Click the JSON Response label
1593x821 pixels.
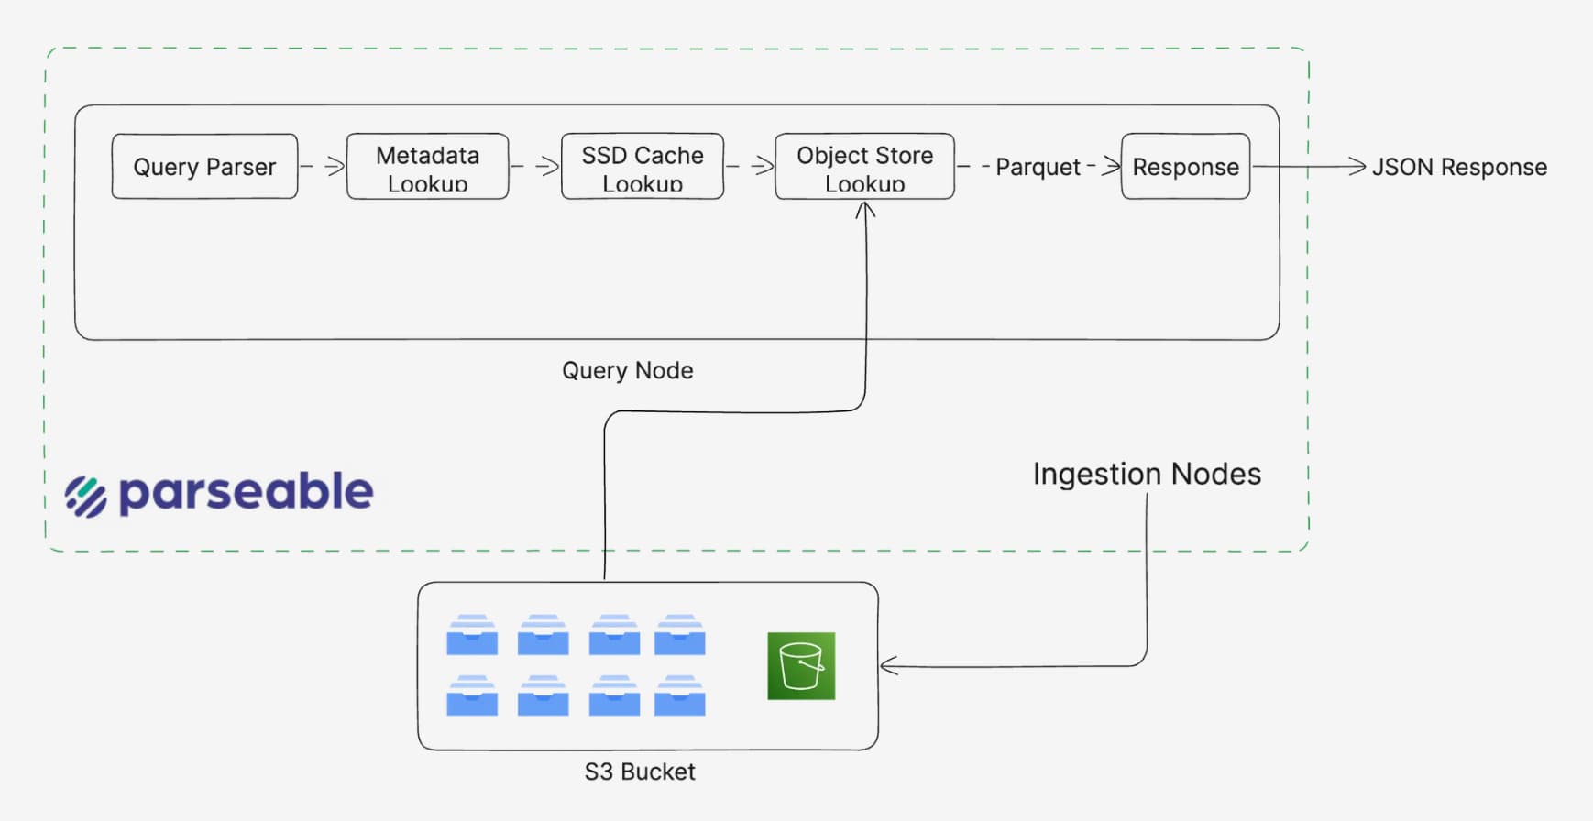[x=1459, y=167]
